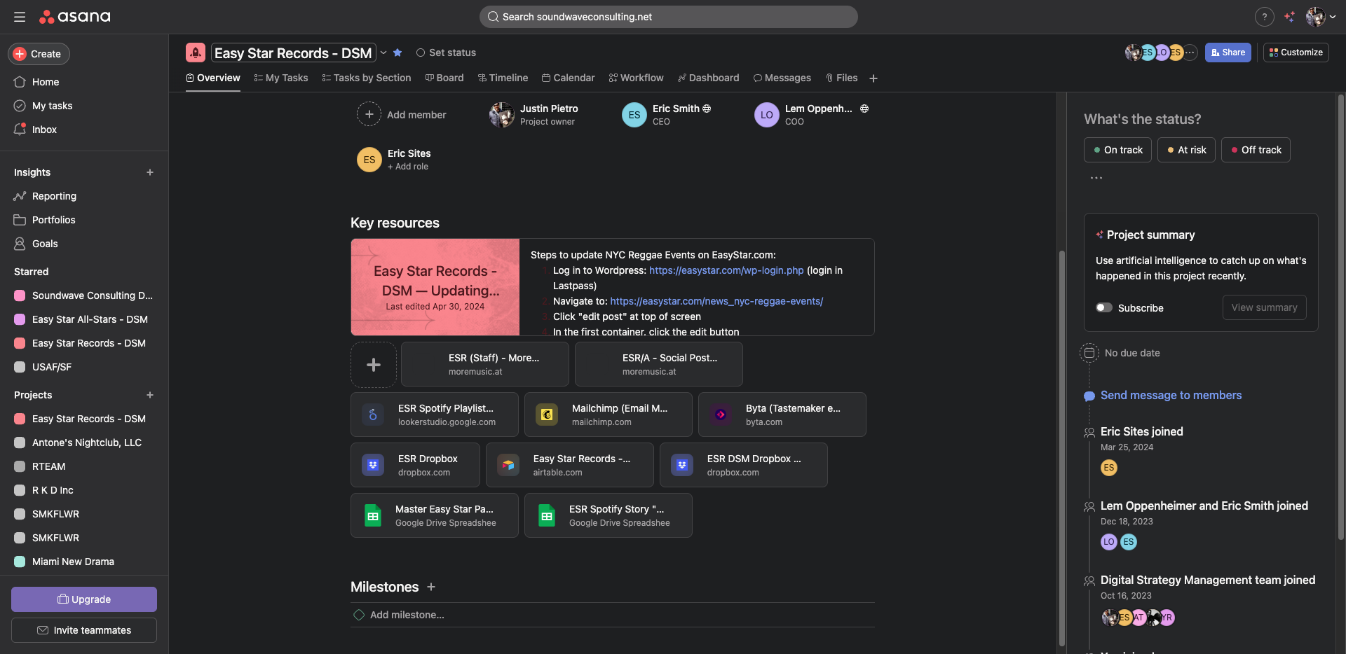Add a new tab with plus icon
Viewport: 1346px width, 654px height.
click(x=873, y=78)
